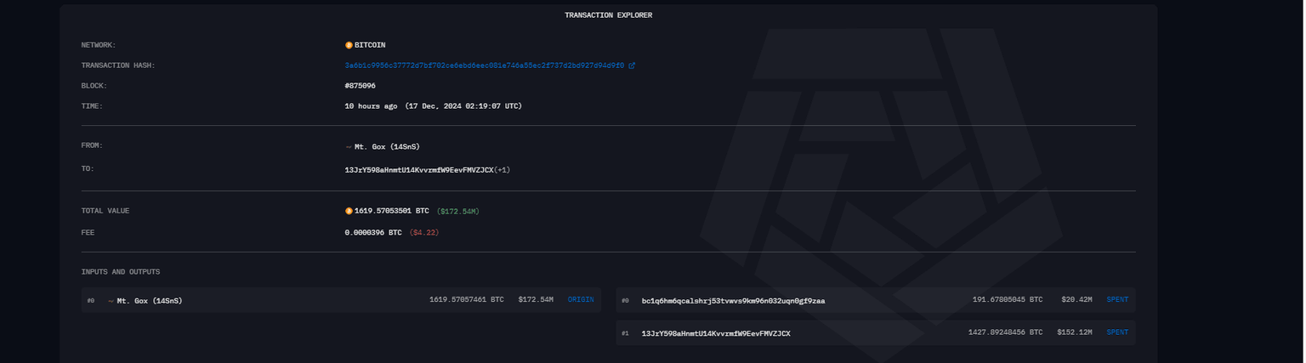The image size is (1306, 363).
Task: Open the transaction hash link
Action: tap(484, 65)
